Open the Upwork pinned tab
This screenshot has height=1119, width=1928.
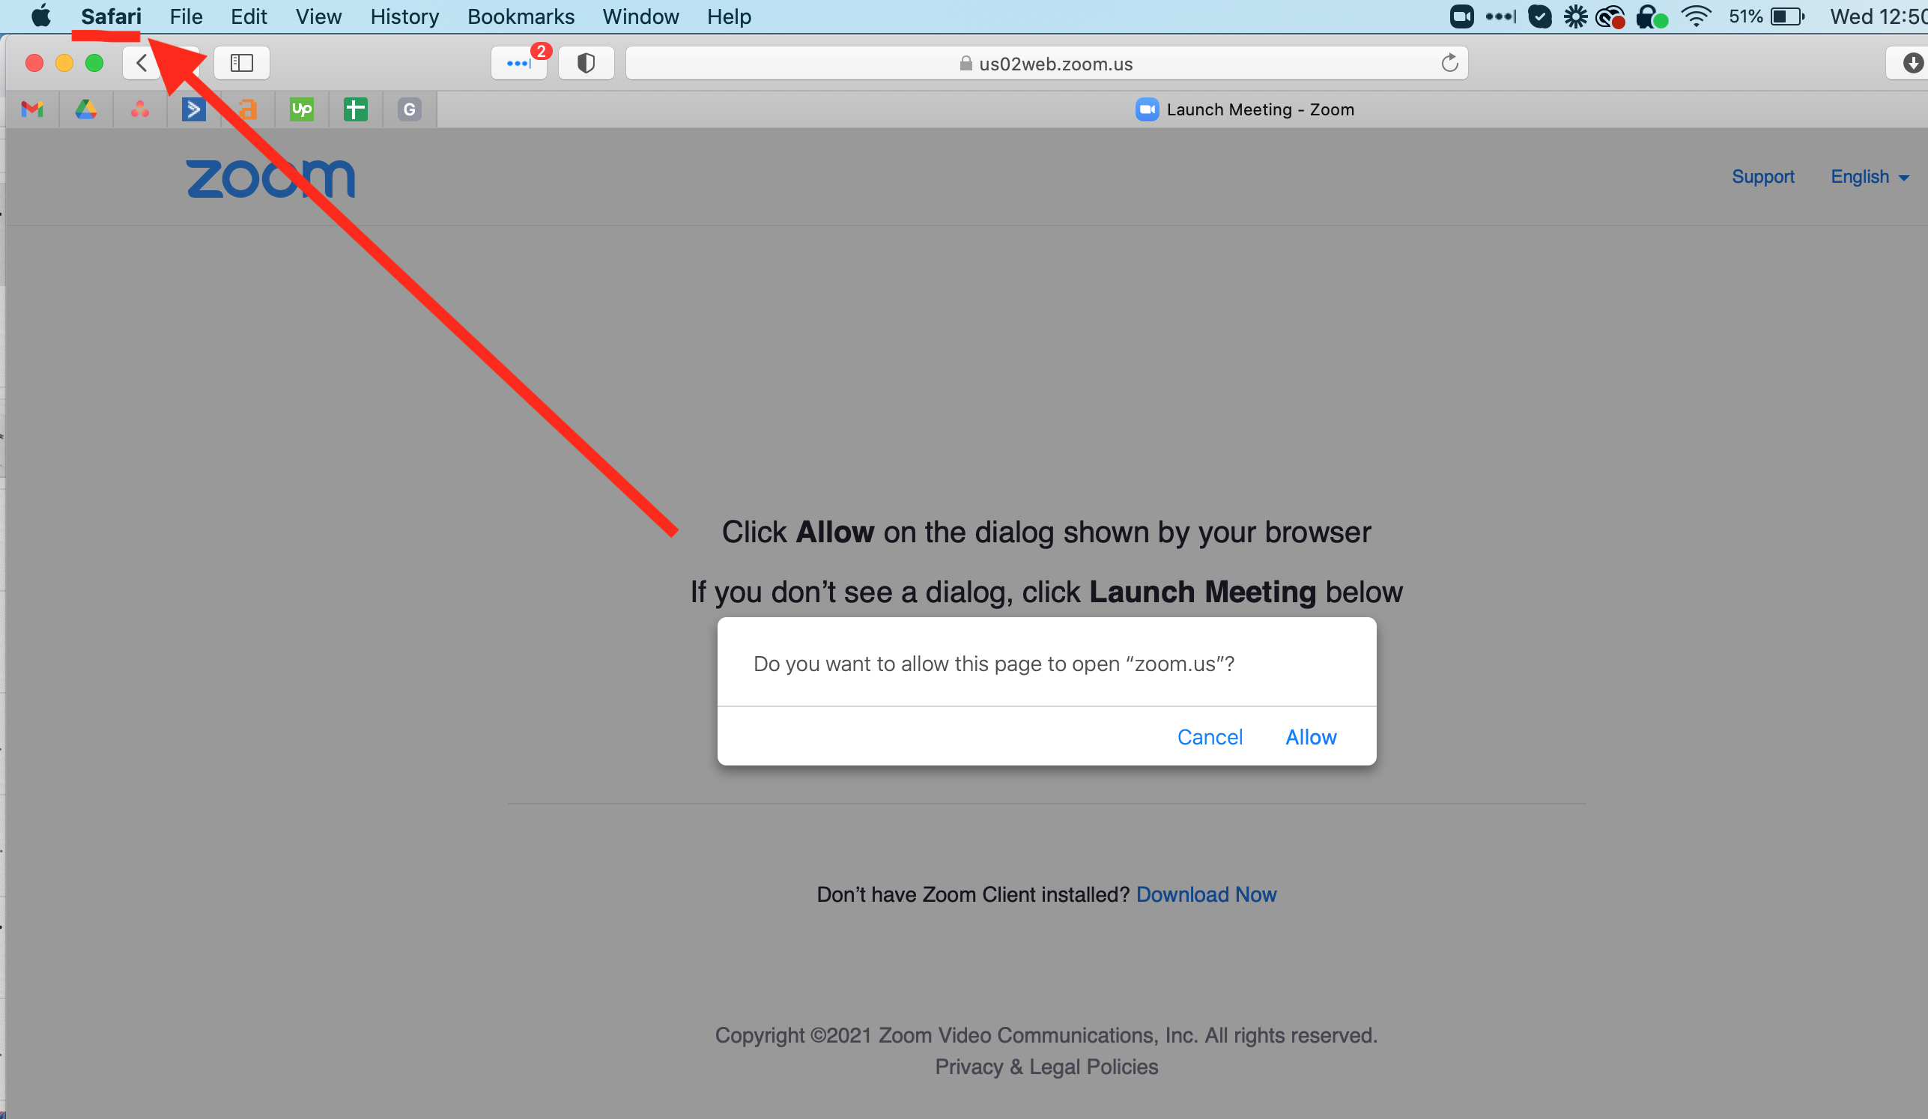pyautogui.click(x=301, y=109)
